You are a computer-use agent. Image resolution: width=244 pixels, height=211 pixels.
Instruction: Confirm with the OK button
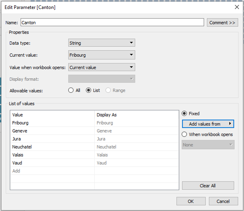pyautogui.click(x=191, y=201)
